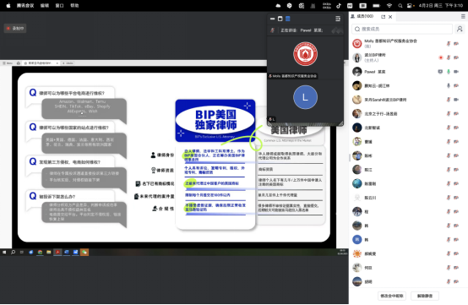Click the cloud icon in the macOS menu bar
The height and width of the screenshot is (305, 468).
[x=278, y=5]
